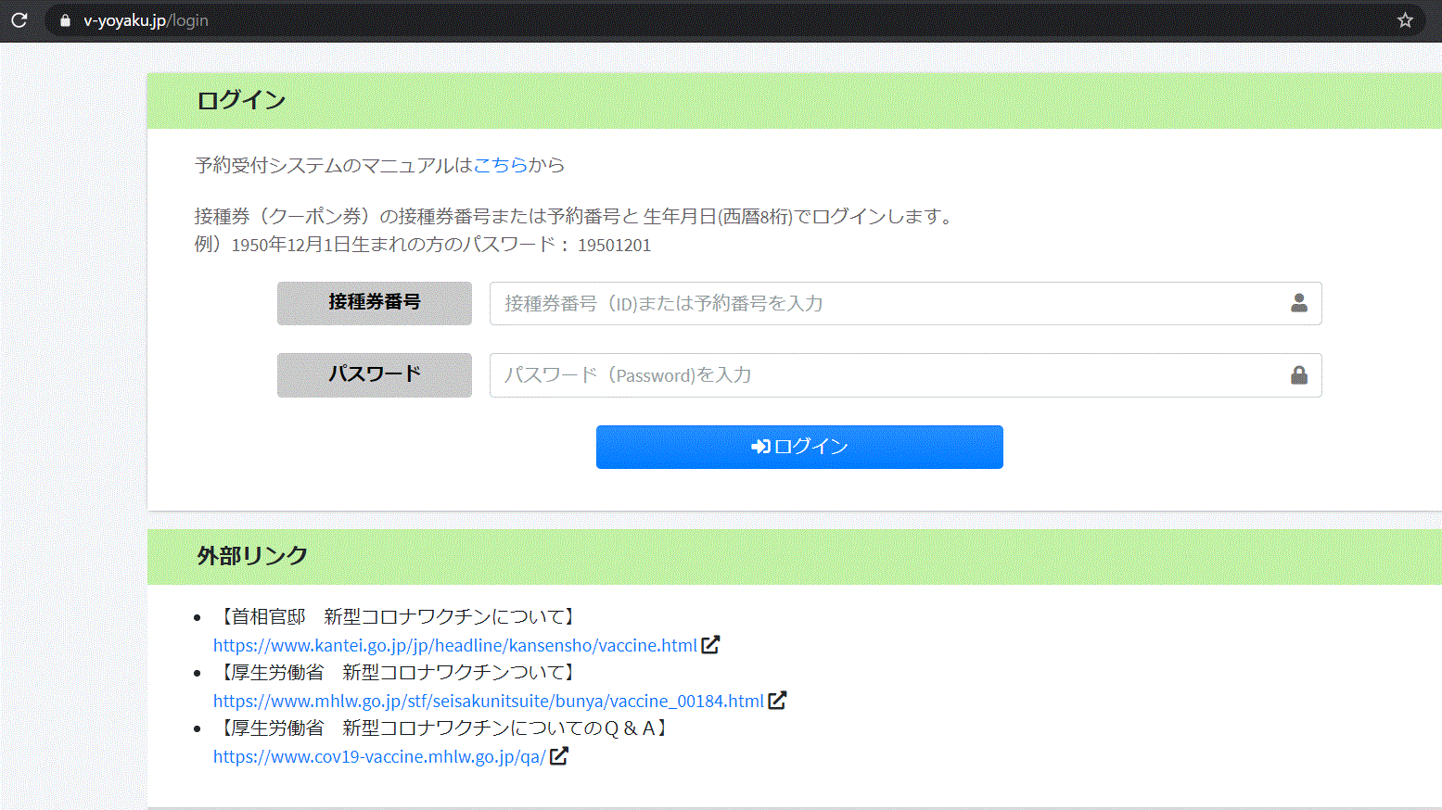Click the person icon in ID field

tap(1298, 303)
